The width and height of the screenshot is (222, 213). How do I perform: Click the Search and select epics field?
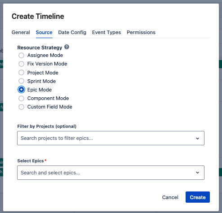click(x=111, y=173)
